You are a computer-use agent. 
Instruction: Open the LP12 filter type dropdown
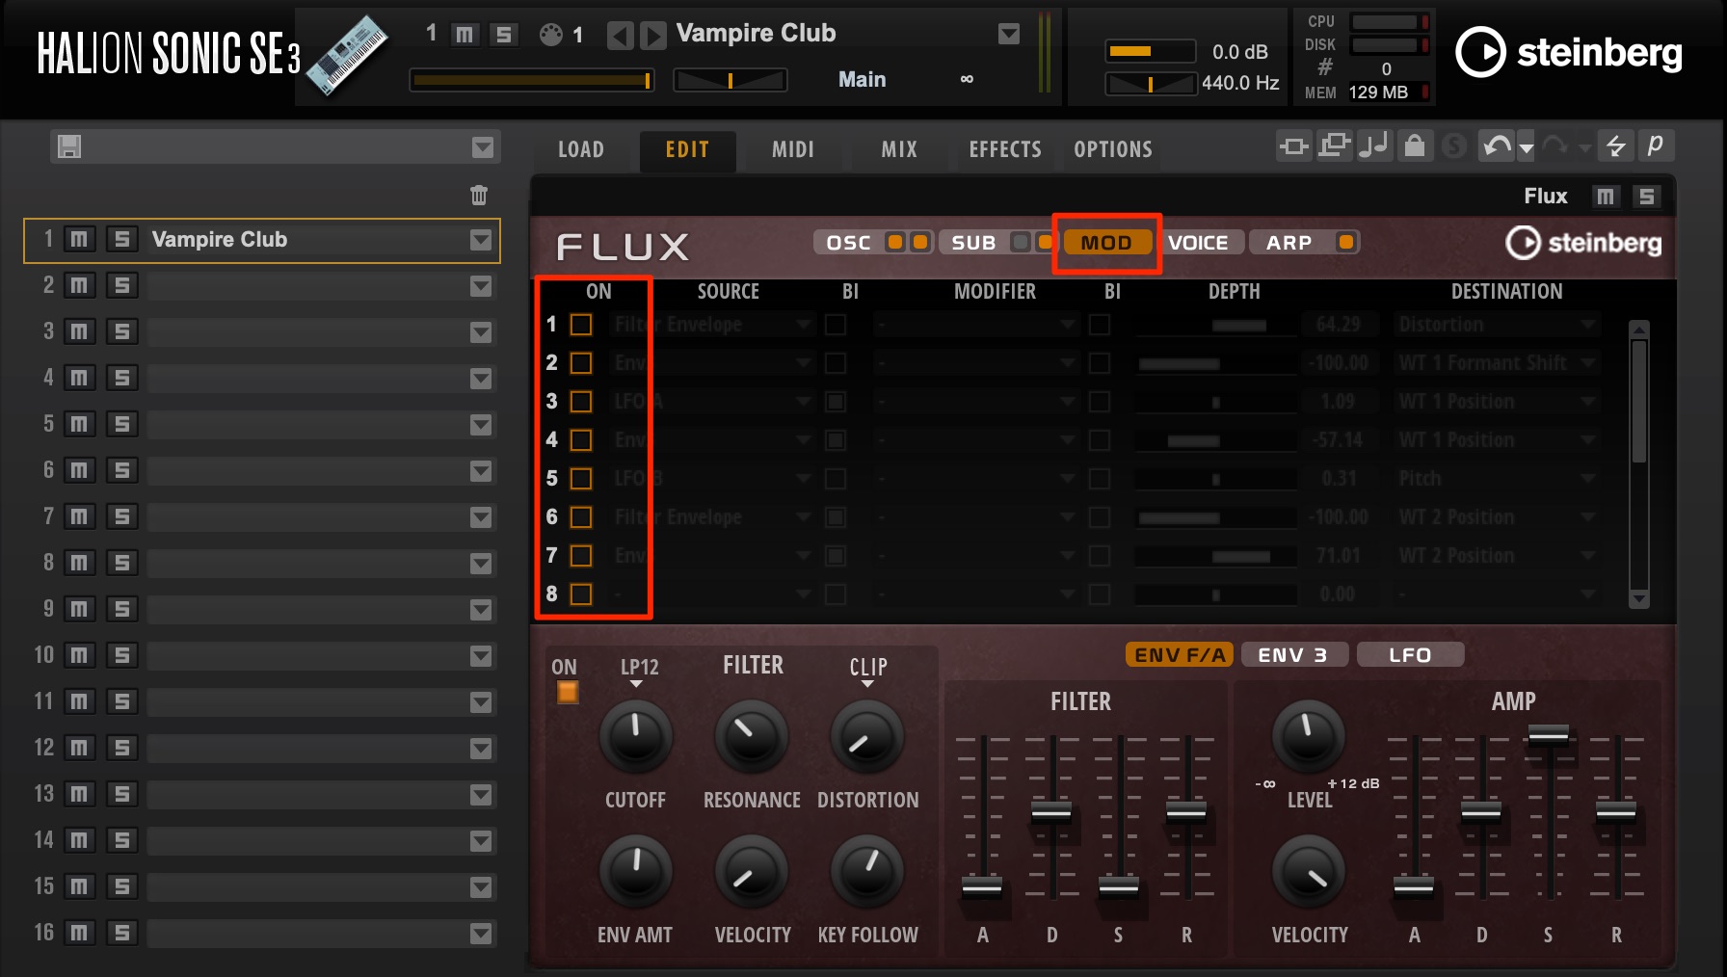[639, 673]
